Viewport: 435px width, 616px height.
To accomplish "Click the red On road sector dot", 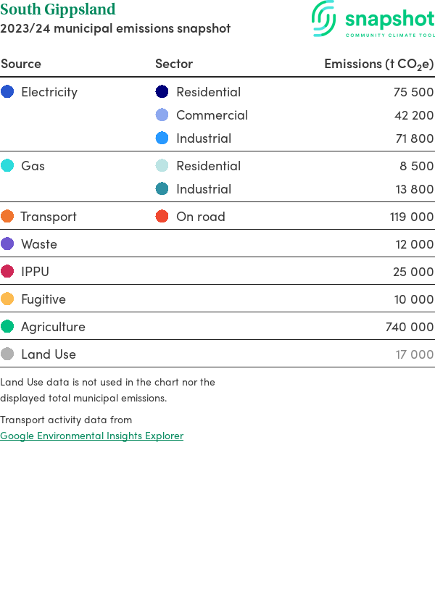I will tap(162, 217).
